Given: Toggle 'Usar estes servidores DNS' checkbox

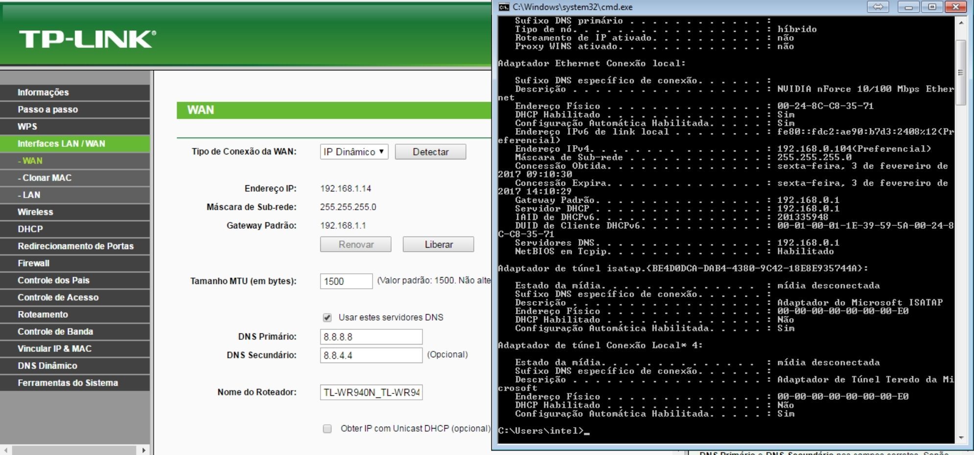Looking at the screenshot, I should click(327, 318).
